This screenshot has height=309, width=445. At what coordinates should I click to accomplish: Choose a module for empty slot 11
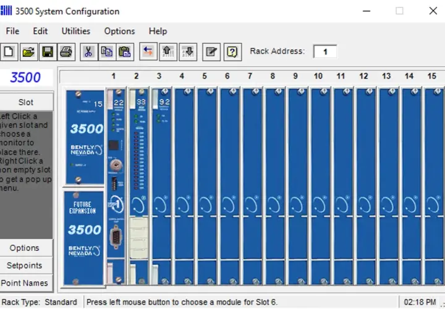pyautogui.click(x=343, y=186)
